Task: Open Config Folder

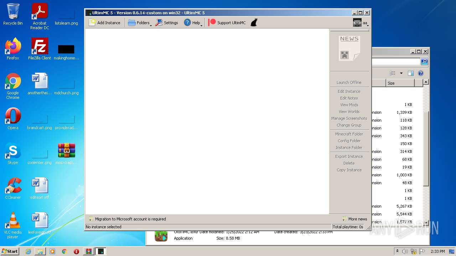Action: click(349, 141)
